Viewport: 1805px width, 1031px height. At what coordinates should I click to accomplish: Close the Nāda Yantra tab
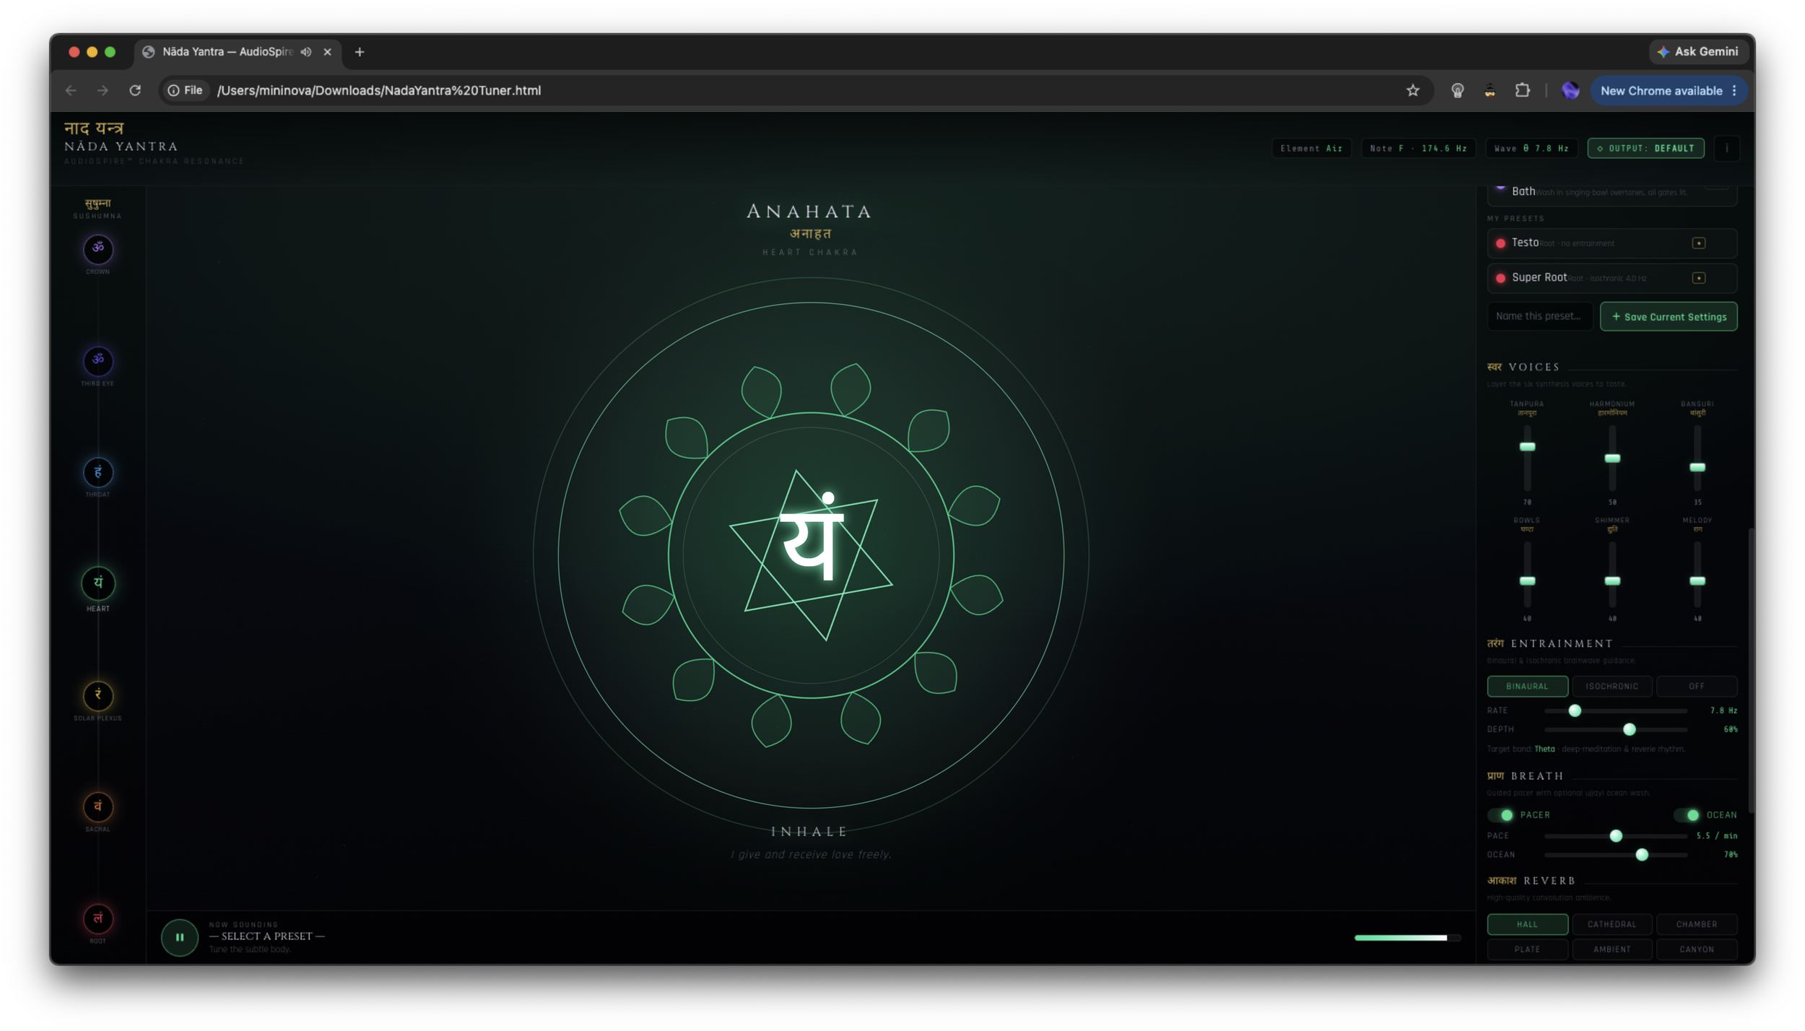(327, 52)
